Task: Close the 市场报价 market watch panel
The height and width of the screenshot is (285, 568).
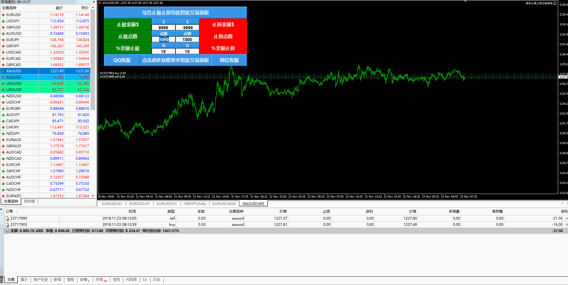Action: 94,2
